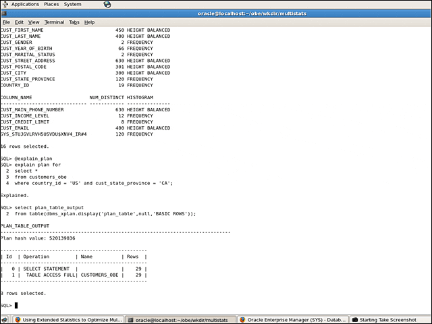
Task: Click the Rows column header in plan table
Action: 132,256
